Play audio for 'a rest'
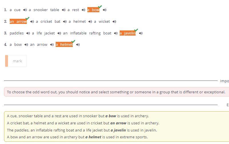 (x=83, y=10)
